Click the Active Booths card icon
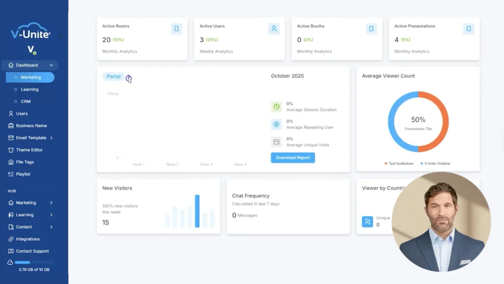The width and height of the screenshot is (504, 284). [371, 29]
